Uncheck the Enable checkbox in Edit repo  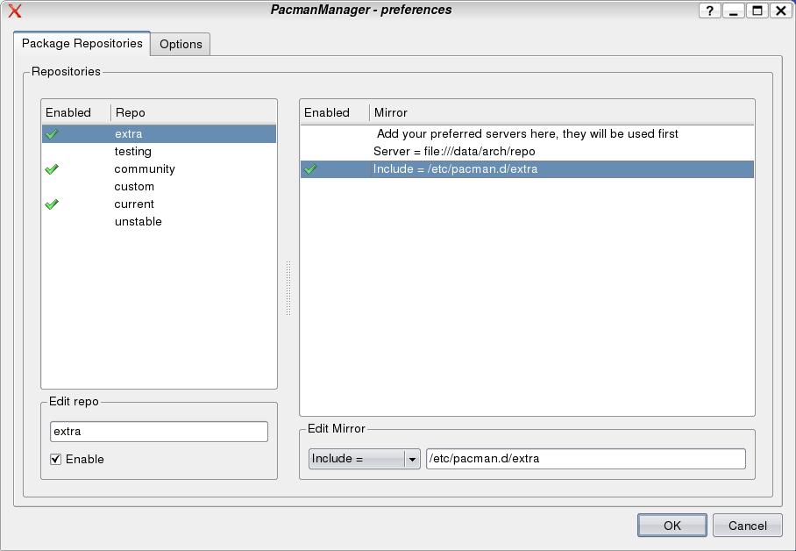(56, 460)
